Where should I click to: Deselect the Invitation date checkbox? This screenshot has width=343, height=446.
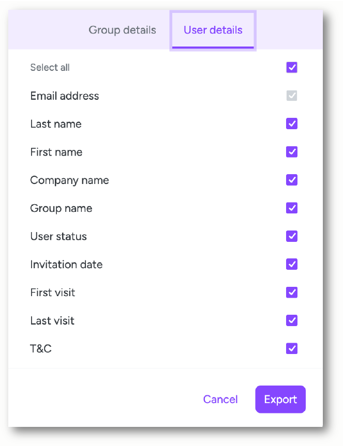[292, 264]
